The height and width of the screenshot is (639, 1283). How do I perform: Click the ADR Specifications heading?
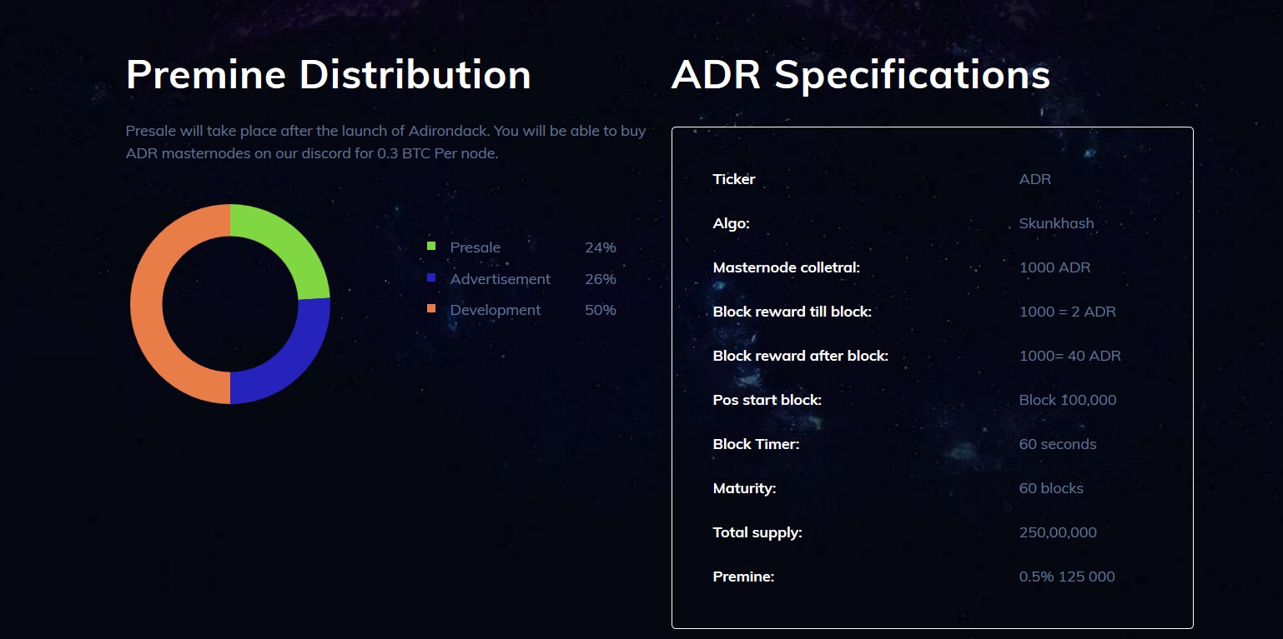point(861,75)
